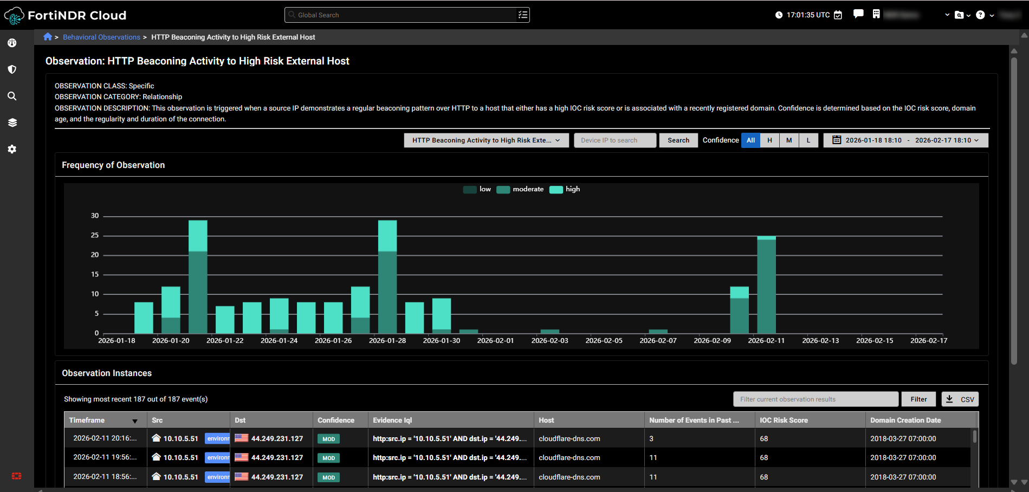1029x492 pixels.
Task: Click the shield detections icon in sidebar
Action: pos(12,69)
